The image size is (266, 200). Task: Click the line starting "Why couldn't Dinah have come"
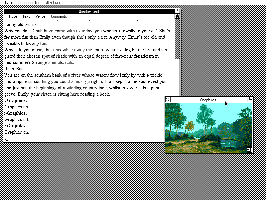click(87, 31)
